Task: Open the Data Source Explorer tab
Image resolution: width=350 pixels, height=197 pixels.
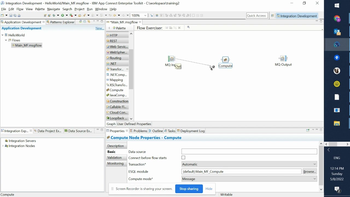Action: (78, 131)
